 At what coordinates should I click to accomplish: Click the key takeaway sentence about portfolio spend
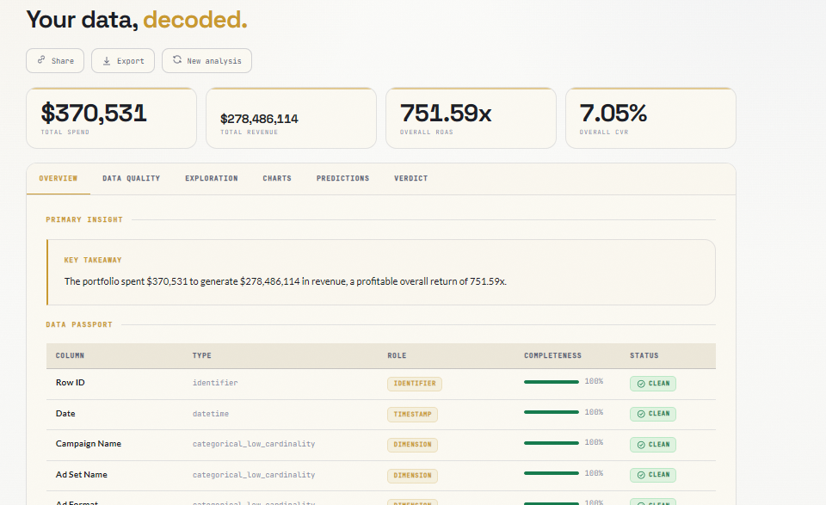[x=286, y=281]
